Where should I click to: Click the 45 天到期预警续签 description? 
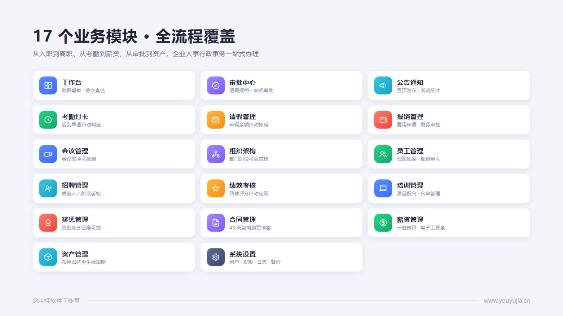click(250, 228)
